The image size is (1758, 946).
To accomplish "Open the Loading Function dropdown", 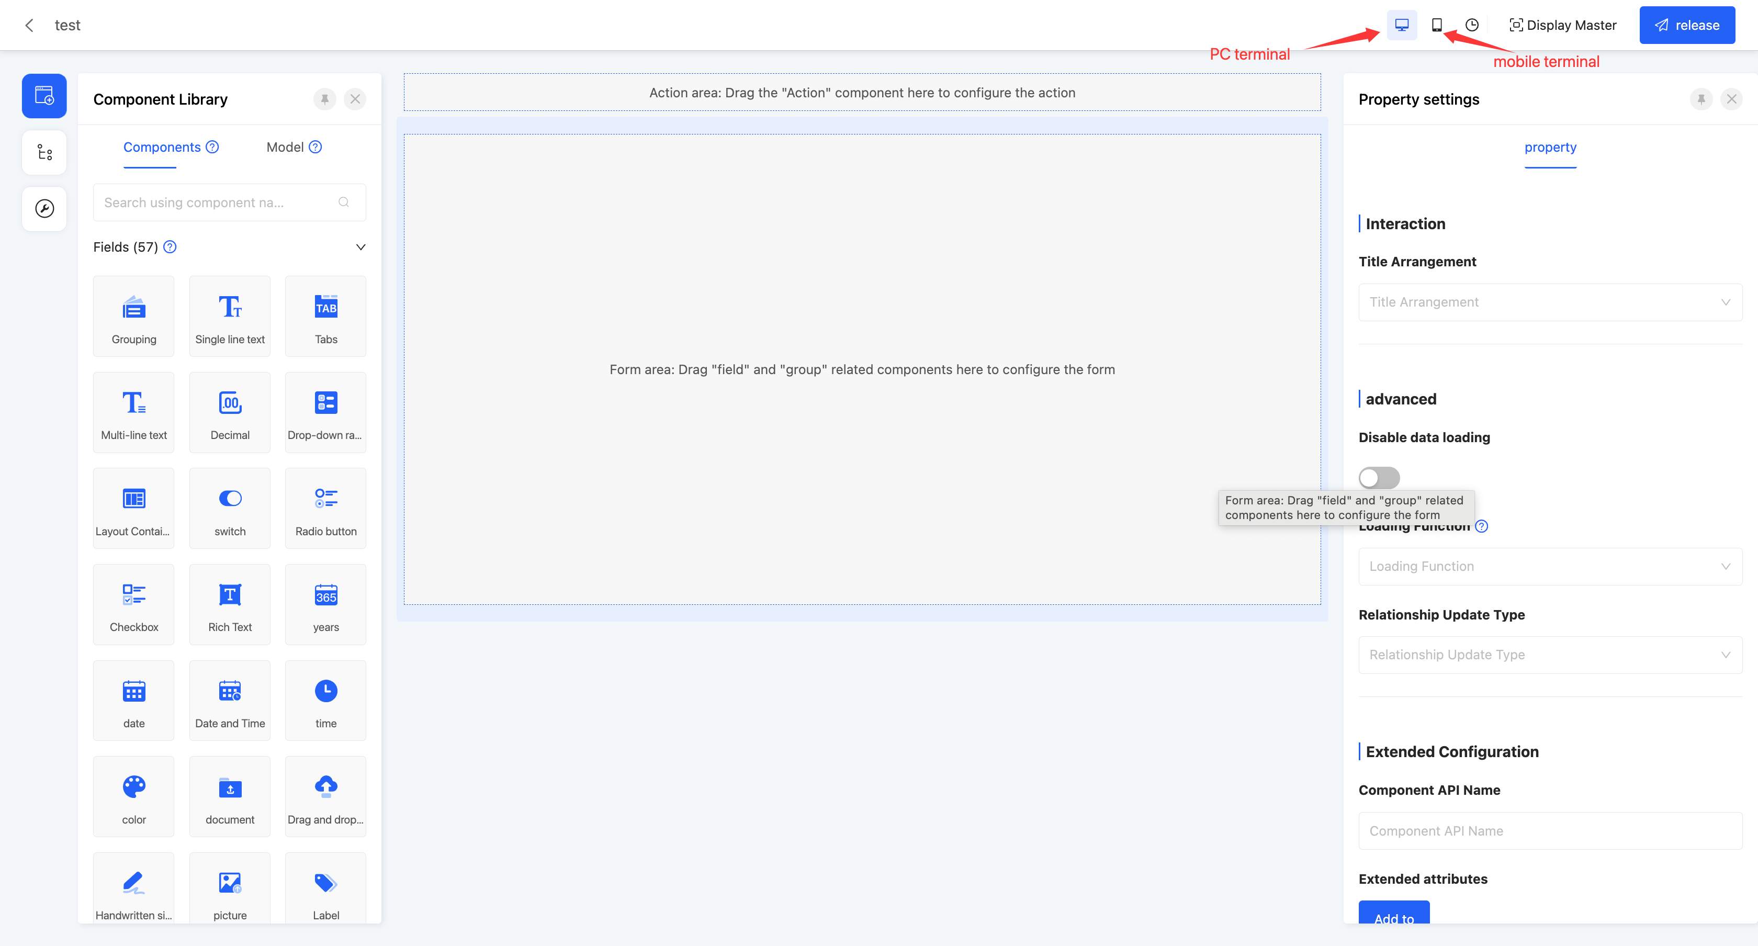I will pos(1550,567).
